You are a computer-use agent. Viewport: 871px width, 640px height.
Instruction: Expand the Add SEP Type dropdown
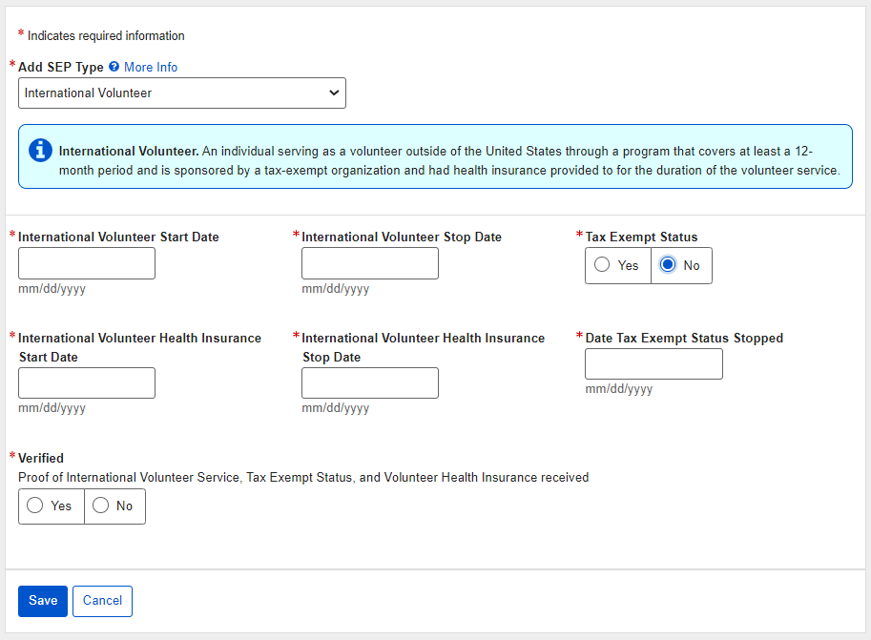181,93
